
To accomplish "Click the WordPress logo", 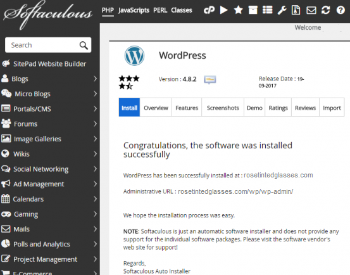I will (134, 56).
